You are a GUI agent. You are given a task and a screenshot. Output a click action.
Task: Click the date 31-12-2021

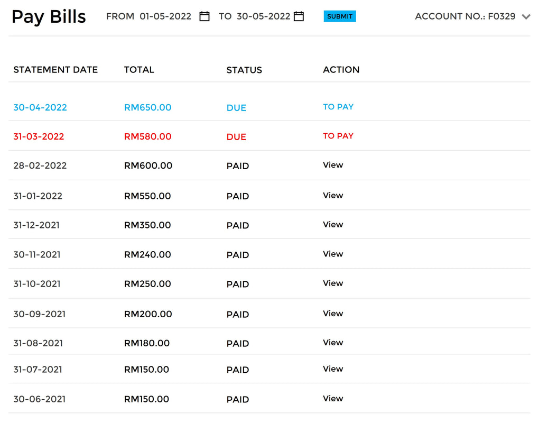(x=36, y=225)
